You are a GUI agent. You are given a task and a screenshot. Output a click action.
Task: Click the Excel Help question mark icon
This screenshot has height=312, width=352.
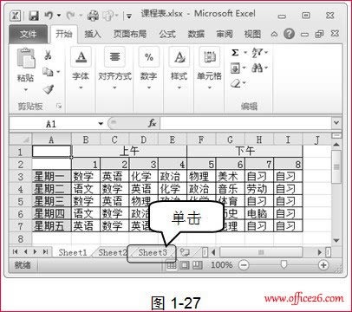(x=289, y=34)
